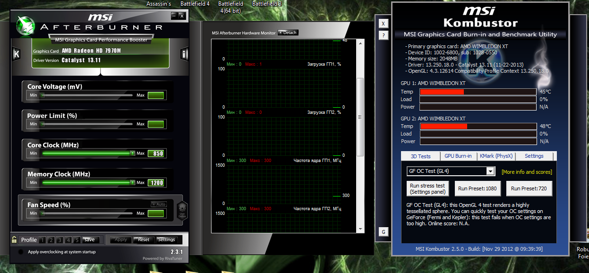Click the GPU 2 Temp bar in Kombustor

(x=478, y=126)
